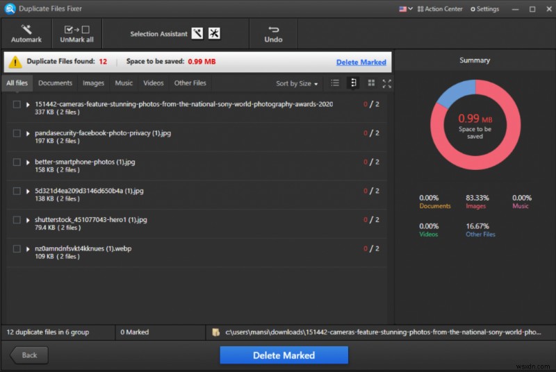The height and width of the screenshot is (372, 556).
Task: Switch to the Images tab
Action: pos(93,83)
